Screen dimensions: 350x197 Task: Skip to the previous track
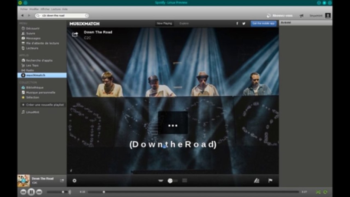[x=23, y=192]
